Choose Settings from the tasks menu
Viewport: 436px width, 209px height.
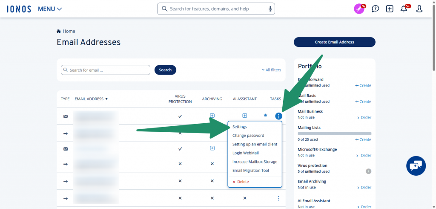(x=240, y=127)
